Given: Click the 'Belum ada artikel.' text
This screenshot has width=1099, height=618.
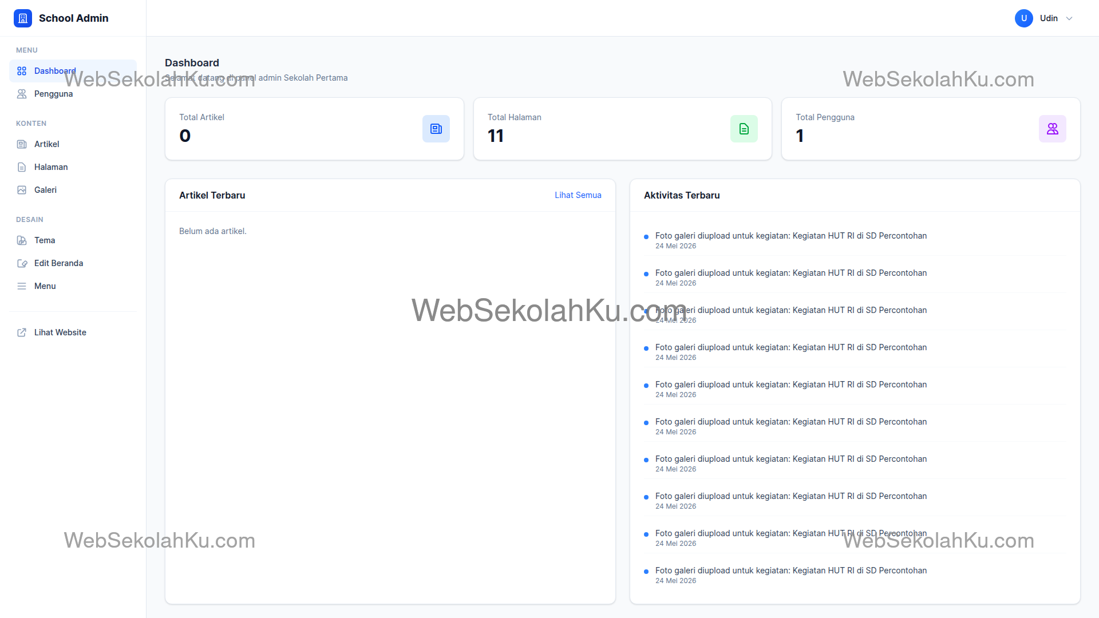Looking at the screenshot, I should pos(213,231).
